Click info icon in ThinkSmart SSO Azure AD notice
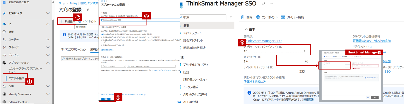 (249, 93)
